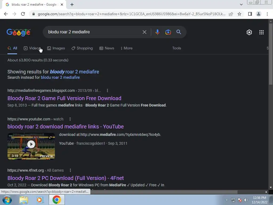This screenshot has height=205, width=273.
Task: Launch Windows Media Player from taskbar
Action: tap(40, 200)
